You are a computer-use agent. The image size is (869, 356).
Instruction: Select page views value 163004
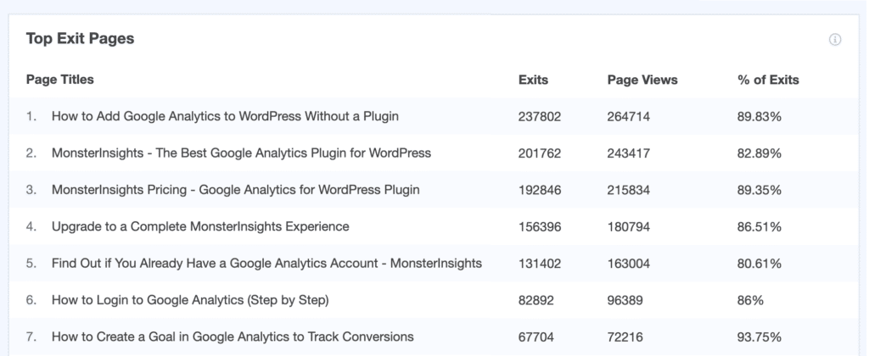click(629, 264)
